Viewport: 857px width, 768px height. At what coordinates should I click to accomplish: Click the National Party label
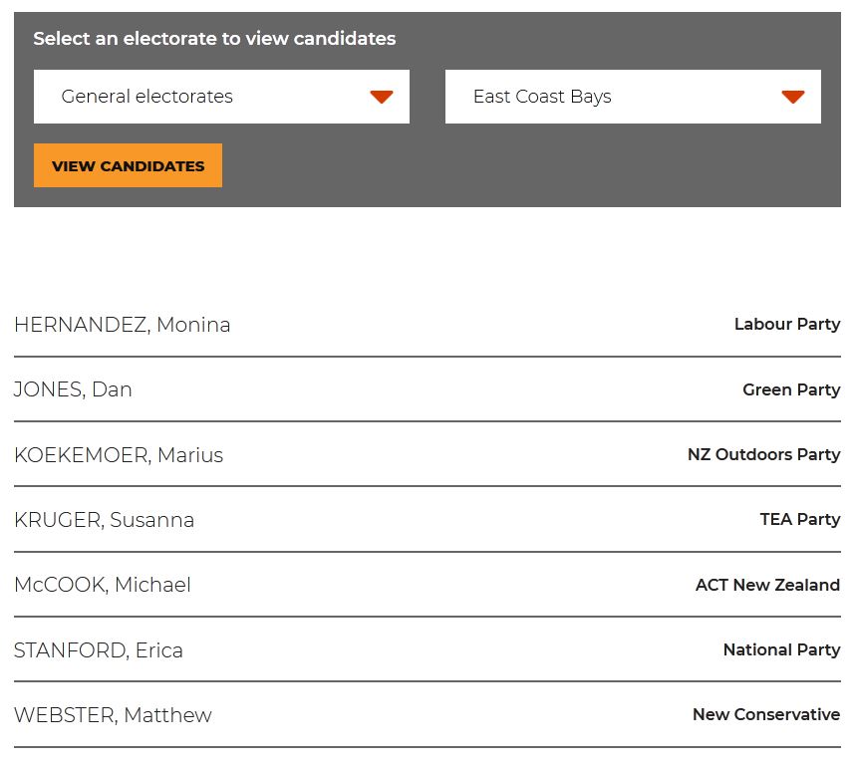(781, 649)
